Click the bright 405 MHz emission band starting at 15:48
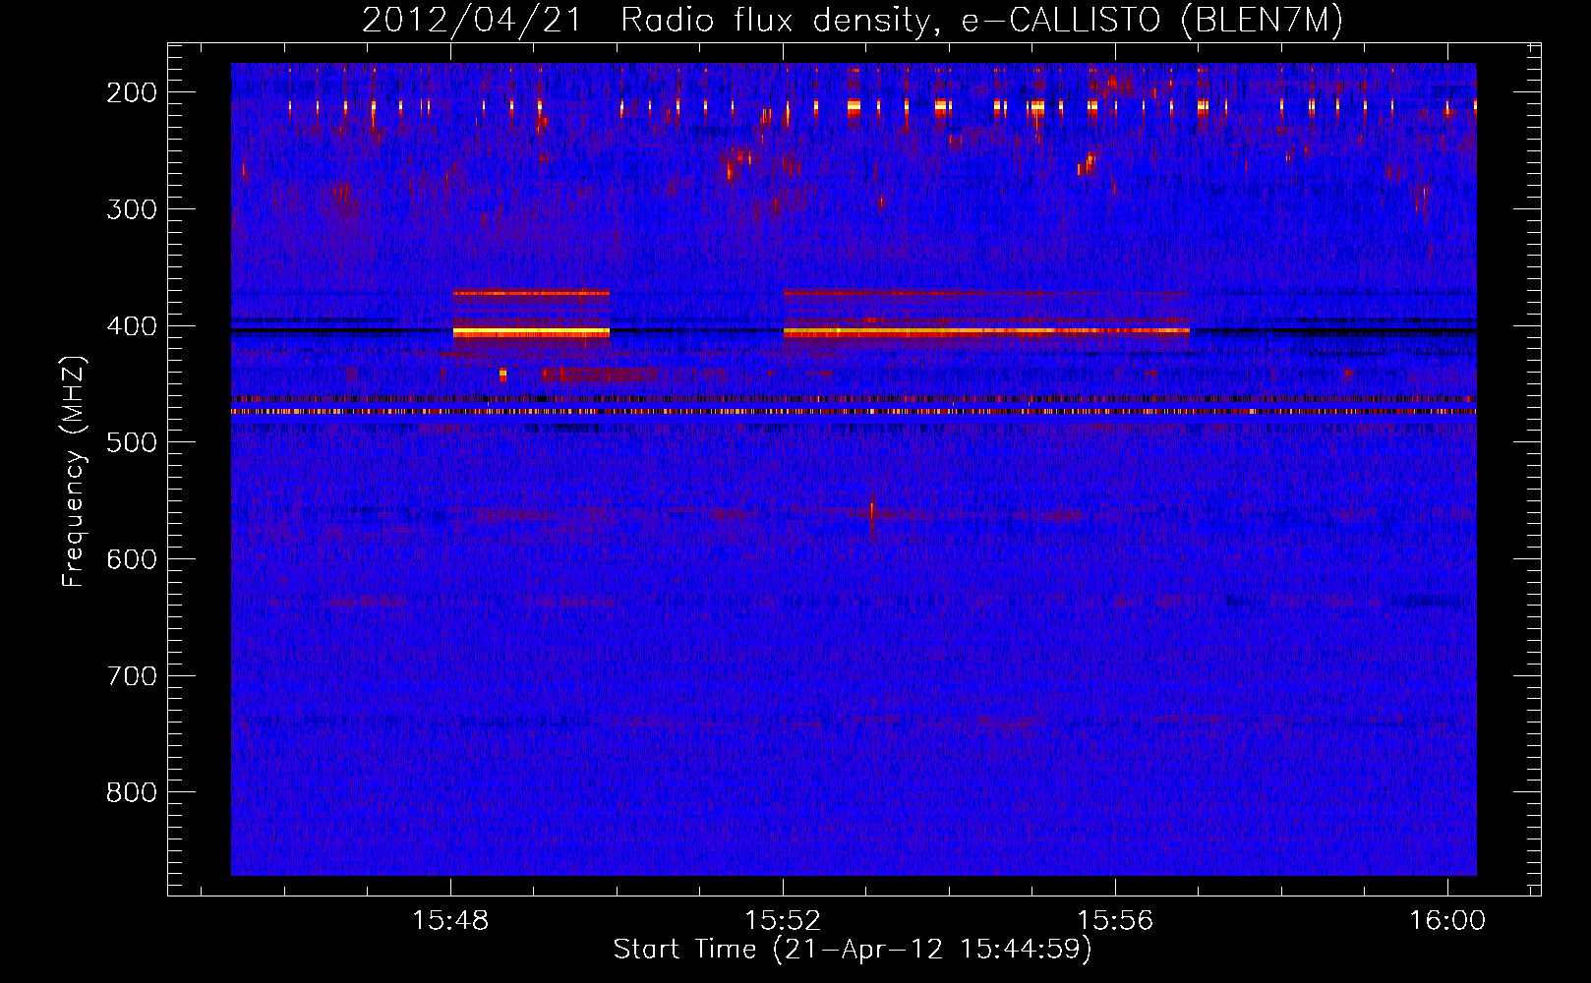1591x983 pixels. pos(531,332)
